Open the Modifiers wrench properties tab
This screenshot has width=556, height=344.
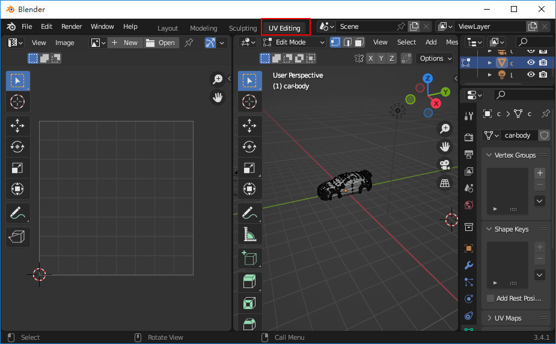(x=469, y=265)
